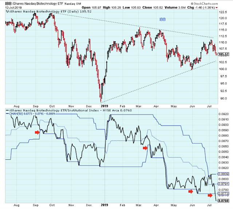Click the Jul label under the ratio panel
Screen dimensions: 233x209
tap(209, 205)
